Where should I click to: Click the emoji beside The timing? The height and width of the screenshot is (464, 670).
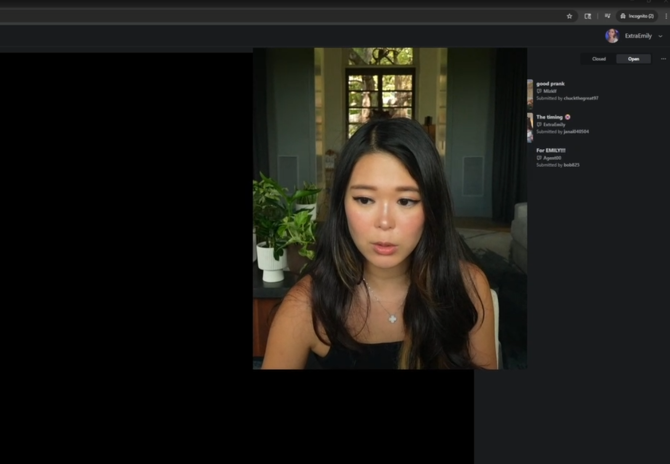pyautogui.click(x=568, y=117)
